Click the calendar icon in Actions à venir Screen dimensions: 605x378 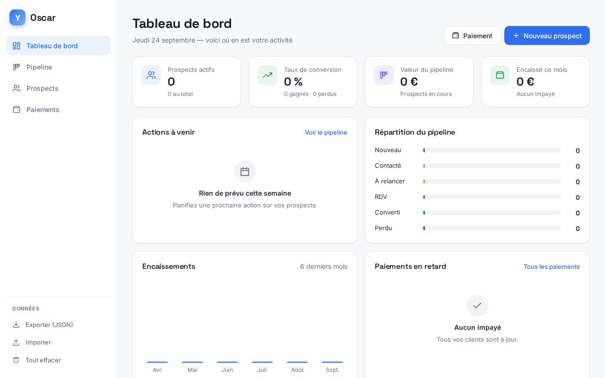pyautogui.click(x=245, y=172)
